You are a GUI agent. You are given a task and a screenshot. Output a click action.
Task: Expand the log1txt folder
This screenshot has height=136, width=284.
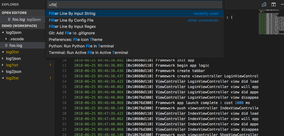point(3,65)
